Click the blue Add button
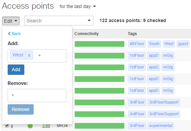 point(16,70)
